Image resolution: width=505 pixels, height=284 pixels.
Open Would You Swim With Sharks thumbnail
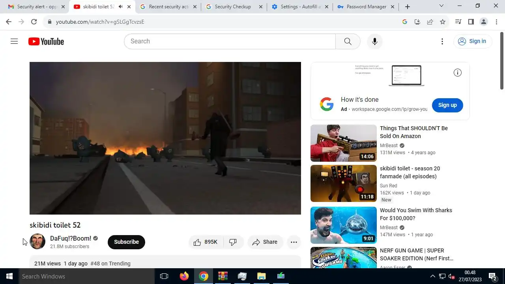tap(344, 225)
